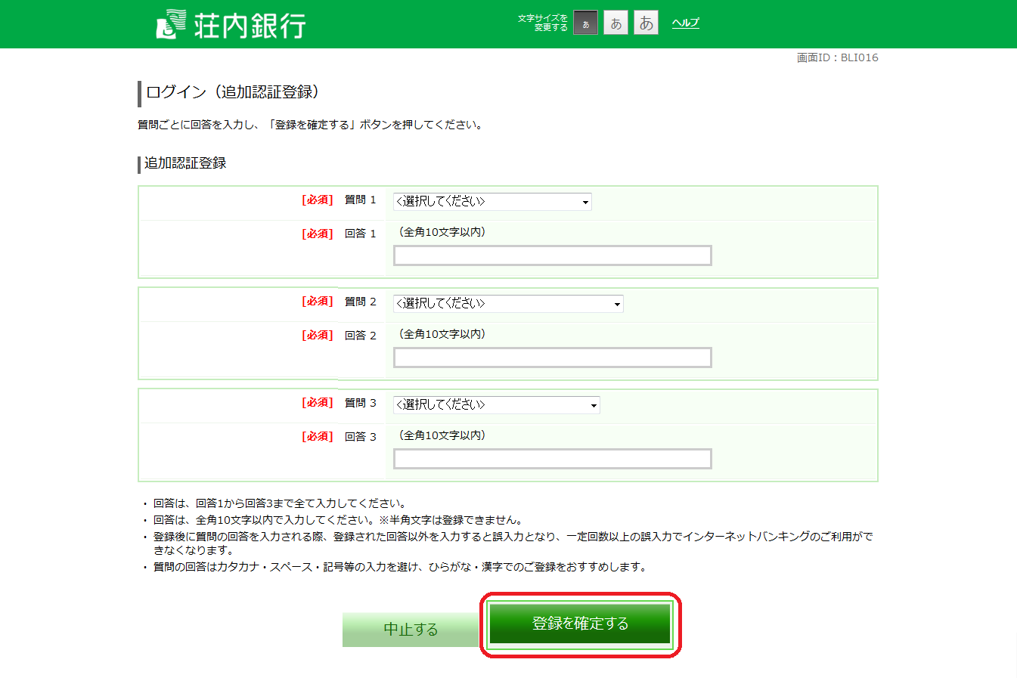Click the 質問 3 field label
This screenshot has width=1017, height=678.
pos(360,403)
